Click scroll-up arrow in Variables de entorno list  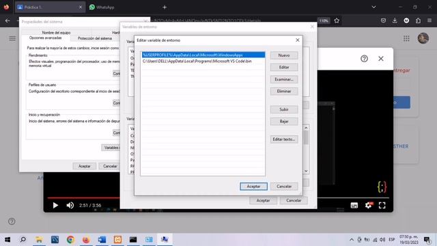[306, 128]
